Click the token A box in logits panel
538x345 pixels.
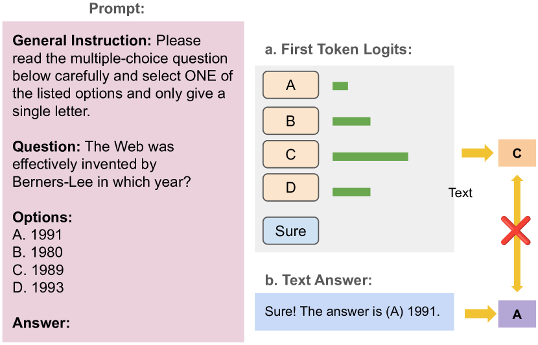pos(290,85)
